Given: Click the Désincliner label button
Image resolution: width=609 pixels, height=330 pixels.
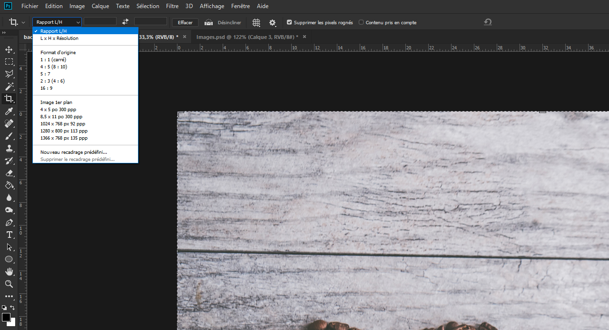Looking at the screenshot, I should click(x=229, y=22).
